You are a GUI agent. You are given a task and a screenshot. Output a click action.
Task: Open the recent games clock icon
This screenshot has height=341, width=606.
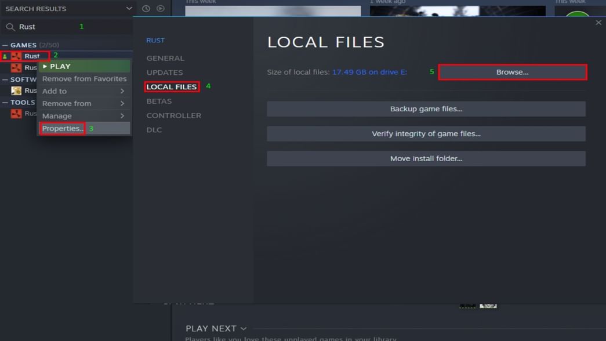point(145,8)
